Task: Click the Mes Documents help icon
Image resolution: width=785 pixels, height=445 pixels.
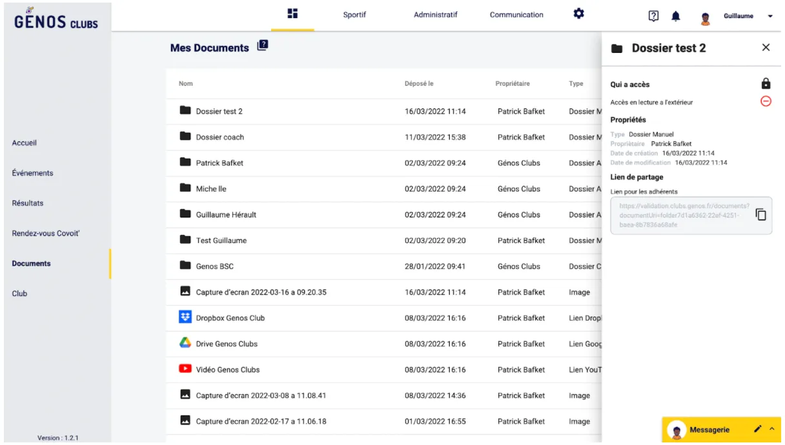Action: tap(263, 46)
